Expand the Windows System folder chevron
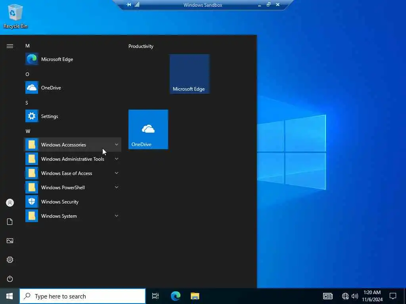This screenshot has height=304, width=406. (x=117, y=216)
